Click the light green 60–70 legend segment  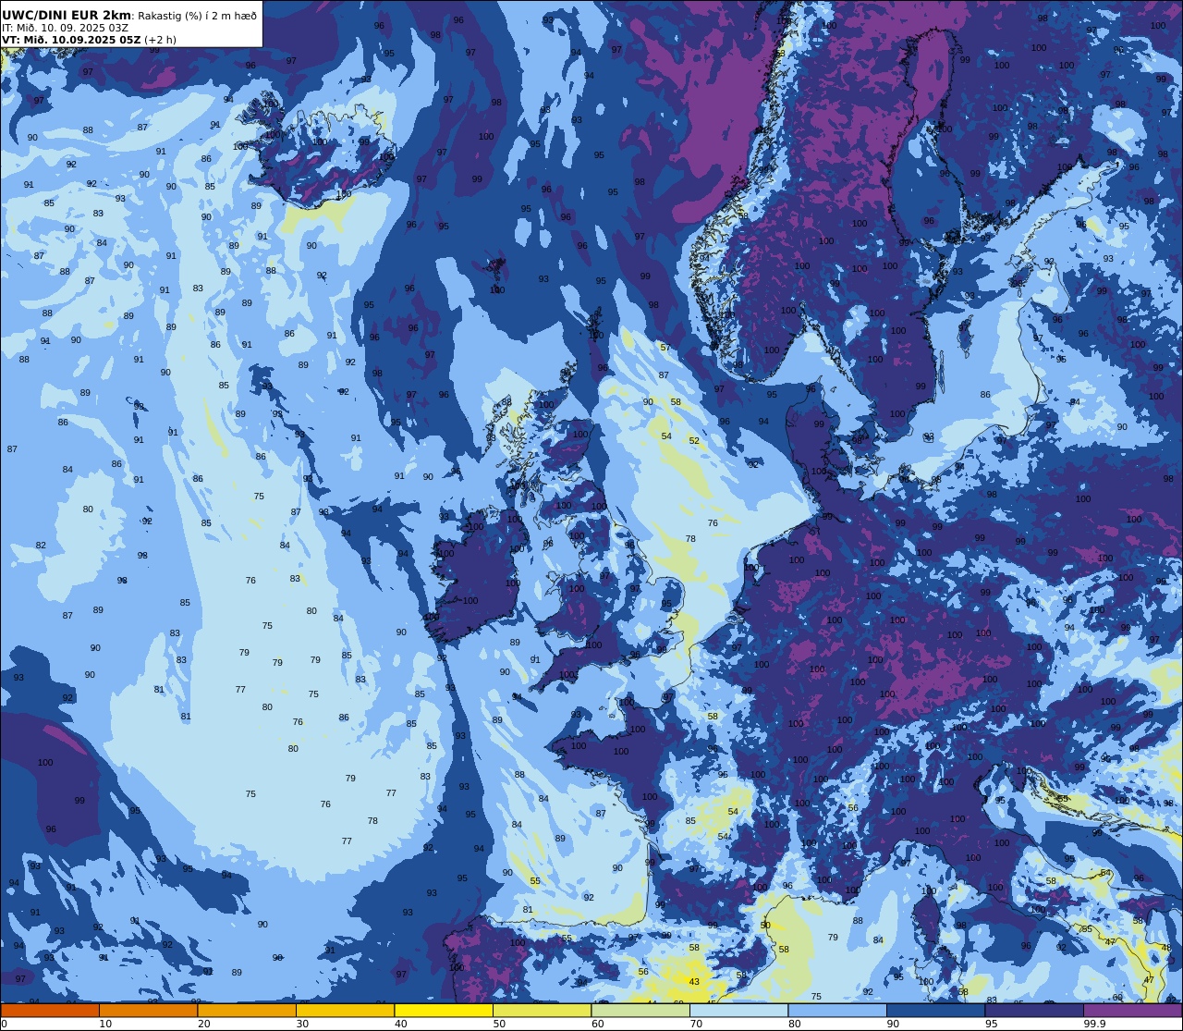(x=640, y=1011)
